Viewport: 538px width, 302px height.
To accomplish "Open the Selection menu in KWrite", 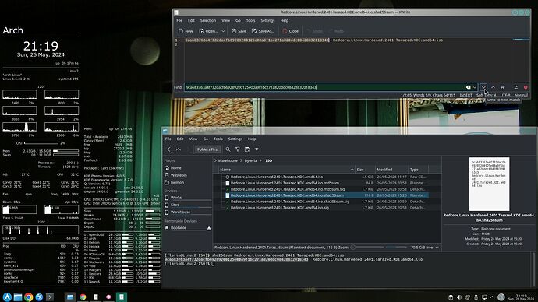I will 208,20.
